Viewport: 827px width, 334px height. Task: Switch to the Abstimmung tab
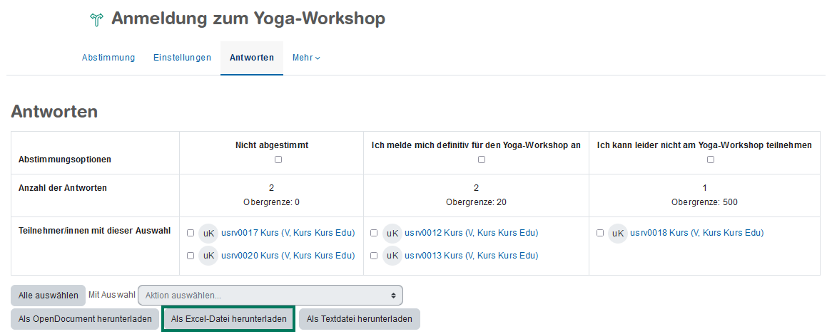pos(108,58)
